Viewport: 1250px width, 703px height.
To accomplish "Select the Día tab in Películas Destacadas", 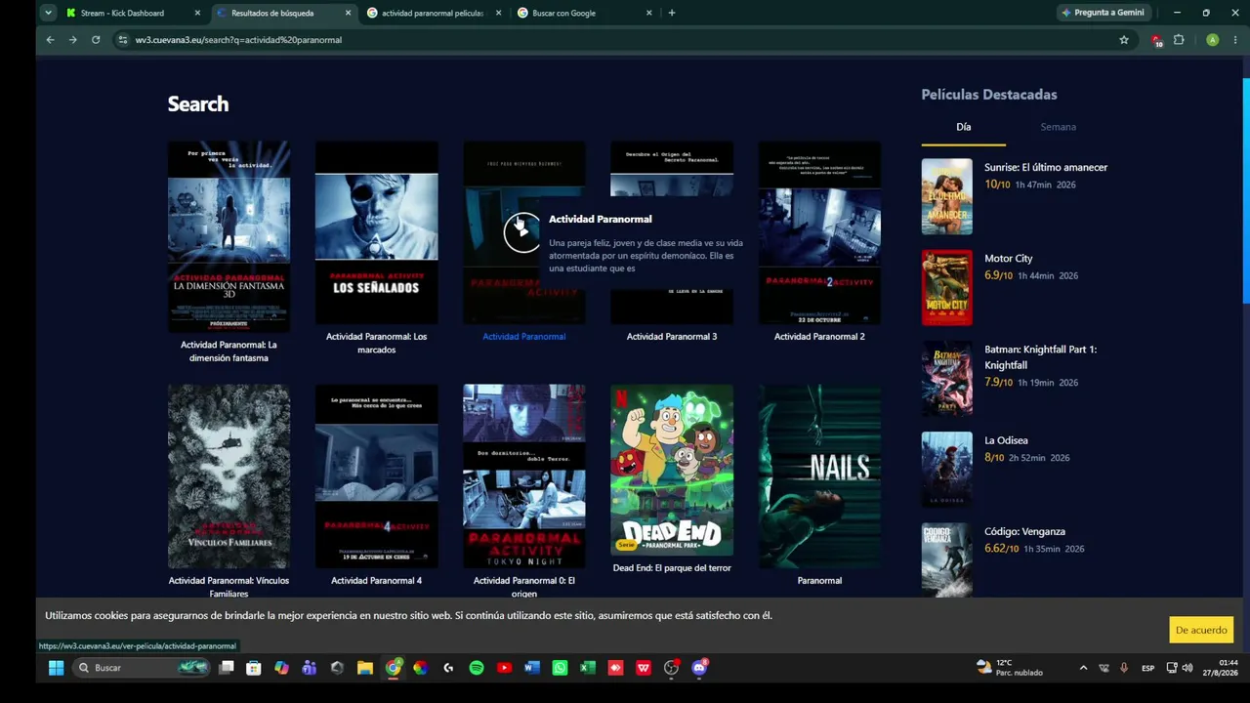I will point(963,127).
